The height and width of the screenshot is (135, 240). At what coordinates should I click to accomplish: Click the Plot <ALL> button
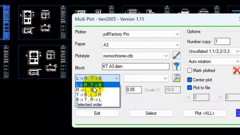point(205,113)
